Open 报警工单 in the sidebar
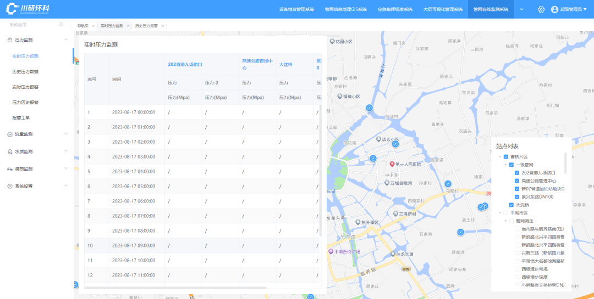This screenshot has height=299, width=594. (21, 118)
